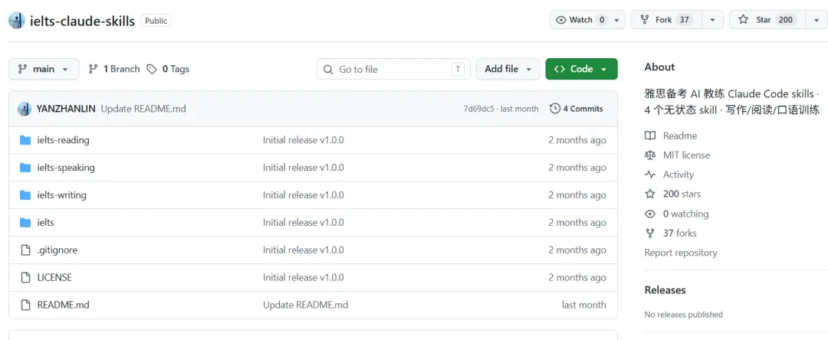
Task: Click YANZHANLIN's avatar in the commit bar
Action: coord(25,109)
